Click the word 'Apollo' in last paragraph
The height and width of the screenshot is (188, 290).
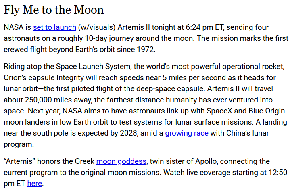(206, 161)
